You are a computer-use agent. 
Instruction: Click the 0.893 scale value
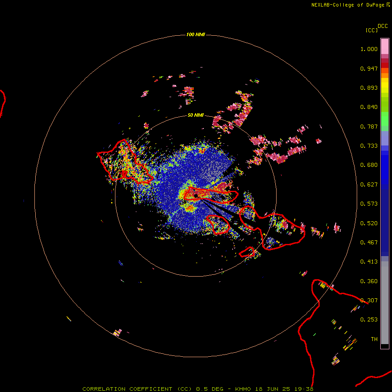coord(369,88)
